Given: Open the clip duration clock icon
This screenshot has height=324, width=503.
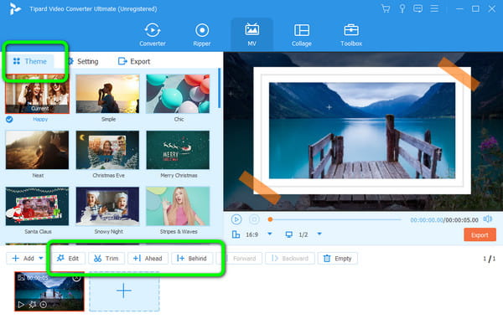Looking at the screenshot, I should pyautogui.click(x=44, y=305).
